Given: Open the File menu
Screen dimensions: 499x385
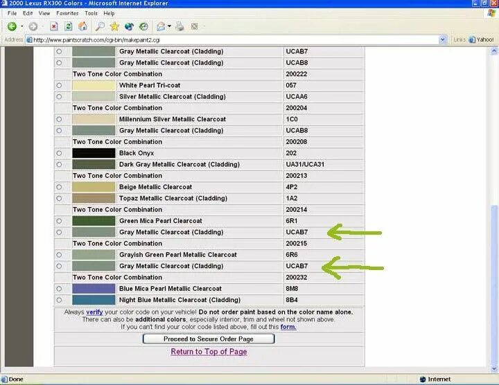Looking at the screenshot, I should [12, 13].
